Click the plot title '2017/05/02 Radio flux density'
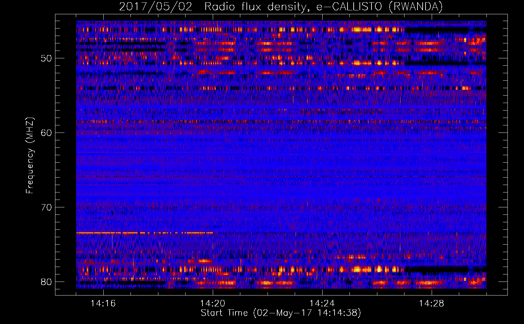 click(281, 6)
